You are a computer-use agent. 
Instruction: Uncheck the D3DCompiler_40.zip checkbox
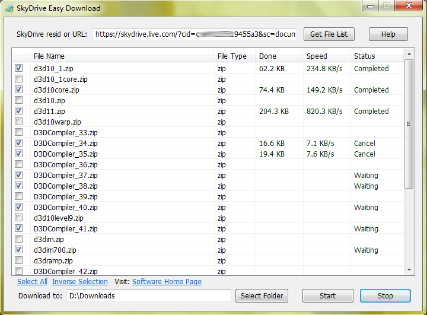19,207
